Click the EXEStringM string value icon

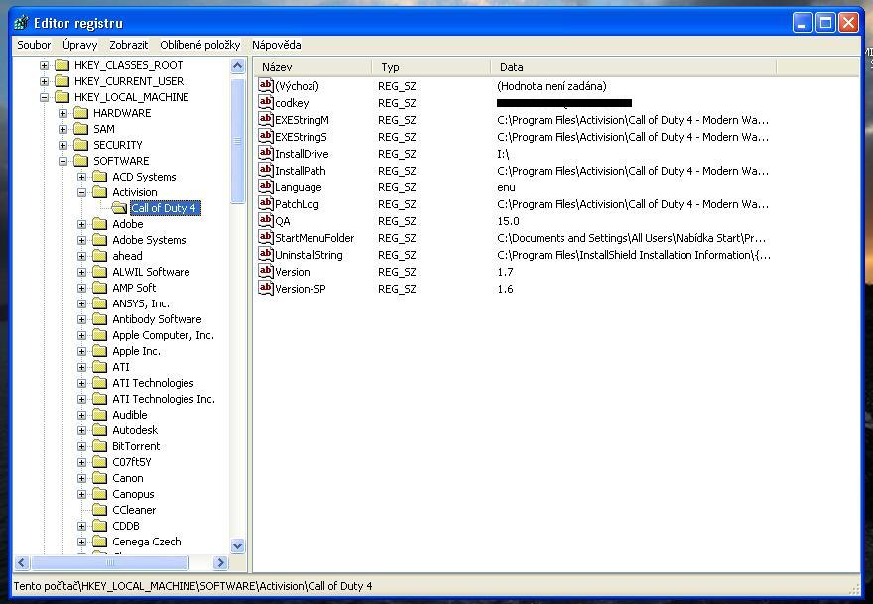[x=266, y=119]
